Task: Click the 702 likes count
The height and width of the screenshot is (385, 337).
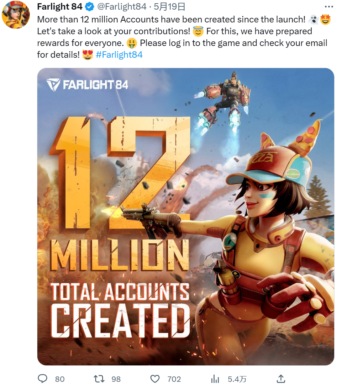Action: point(174,379)
